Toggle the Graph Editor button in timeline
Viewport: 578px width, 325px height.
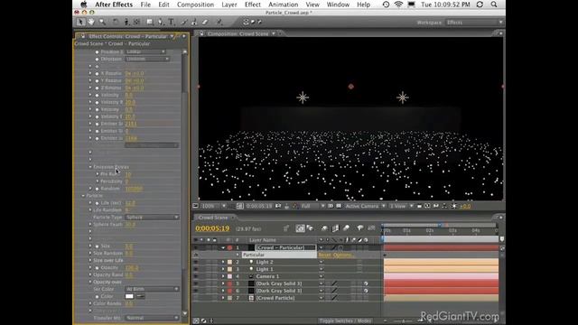[x=371, y=228]
